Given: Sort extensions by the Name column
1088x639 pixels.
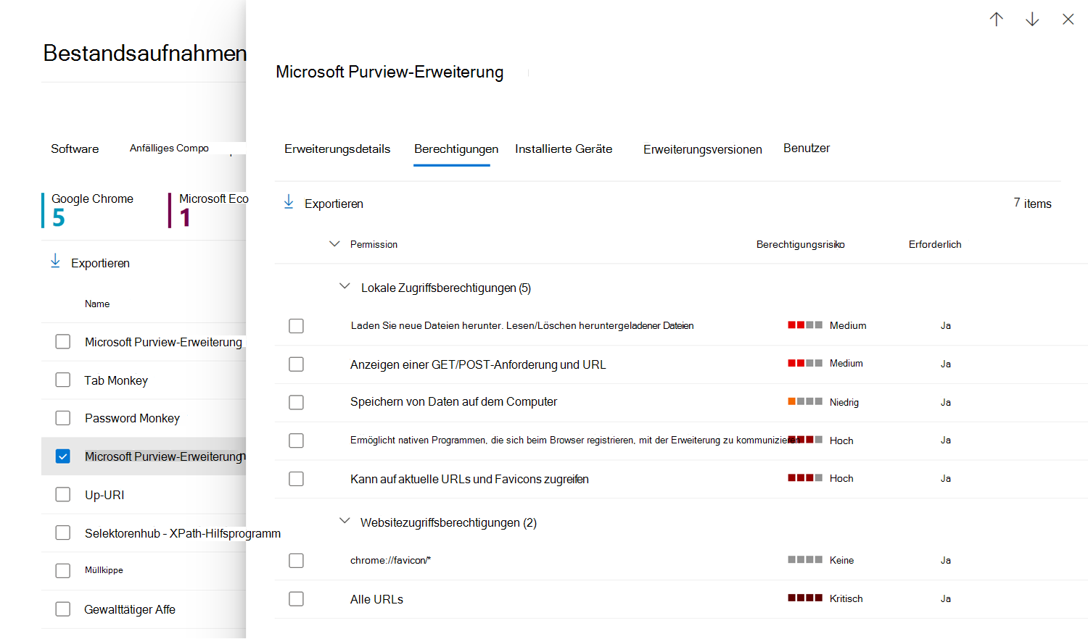Looking at the screenshot, I should 97,304.
